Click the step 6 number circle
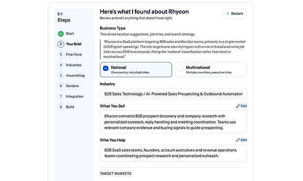Screen dimensions: 303x181 tap(61, 86)
